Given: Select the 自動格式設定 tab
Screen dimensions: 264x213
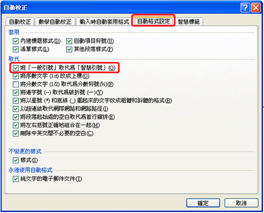Looking at the screenshot, I should [x=154, y=21].
